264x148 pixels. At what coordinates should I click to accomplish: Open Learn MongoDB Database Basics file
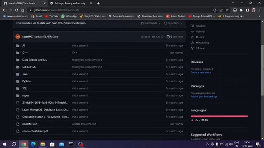45,110
